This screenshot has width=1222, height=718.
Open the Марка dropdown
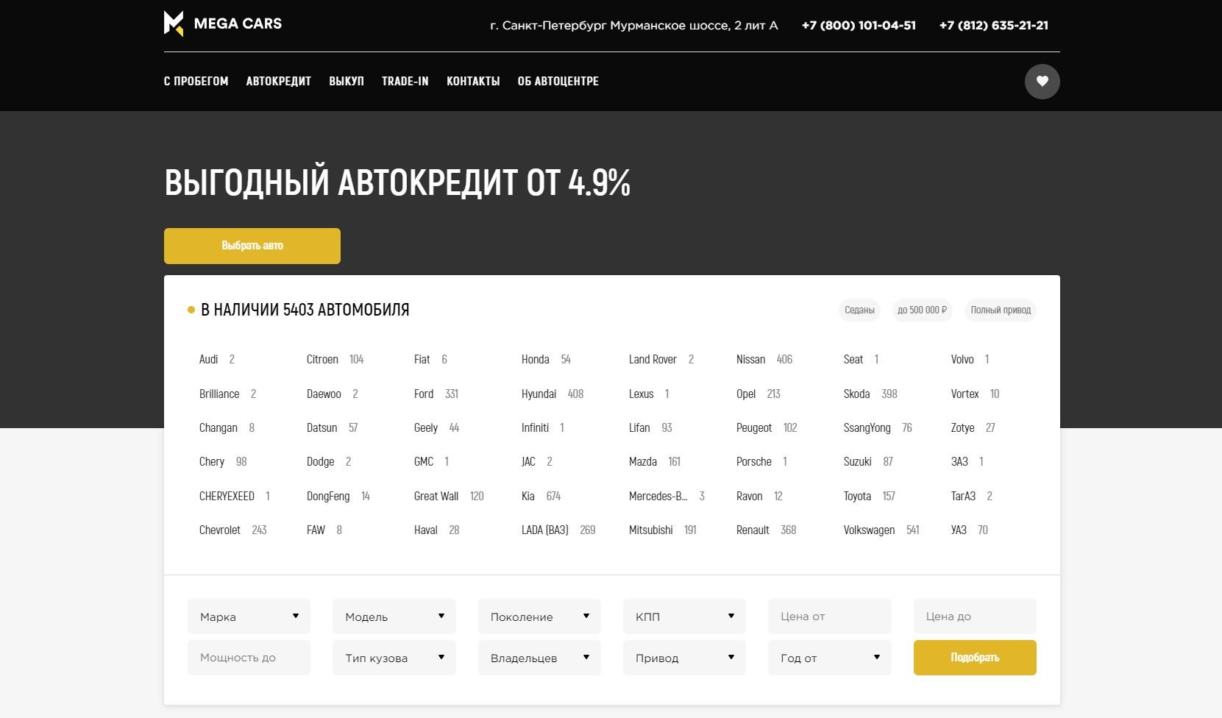click(x=248, y=616)
